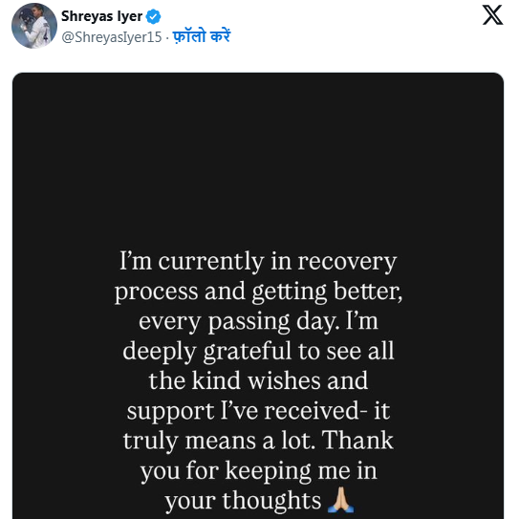Open the black statement image
The height and width of the screenshot is (519, 519).
[258, 295]
